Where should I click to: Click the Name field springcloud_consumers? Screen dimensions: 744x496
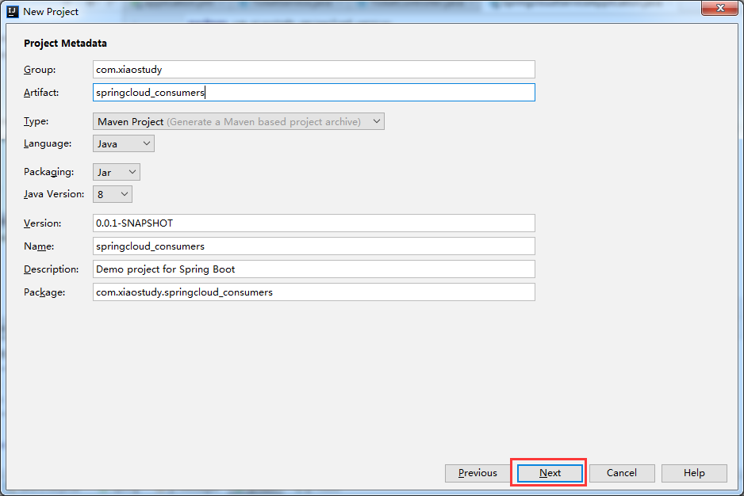[x=313, y=246]
